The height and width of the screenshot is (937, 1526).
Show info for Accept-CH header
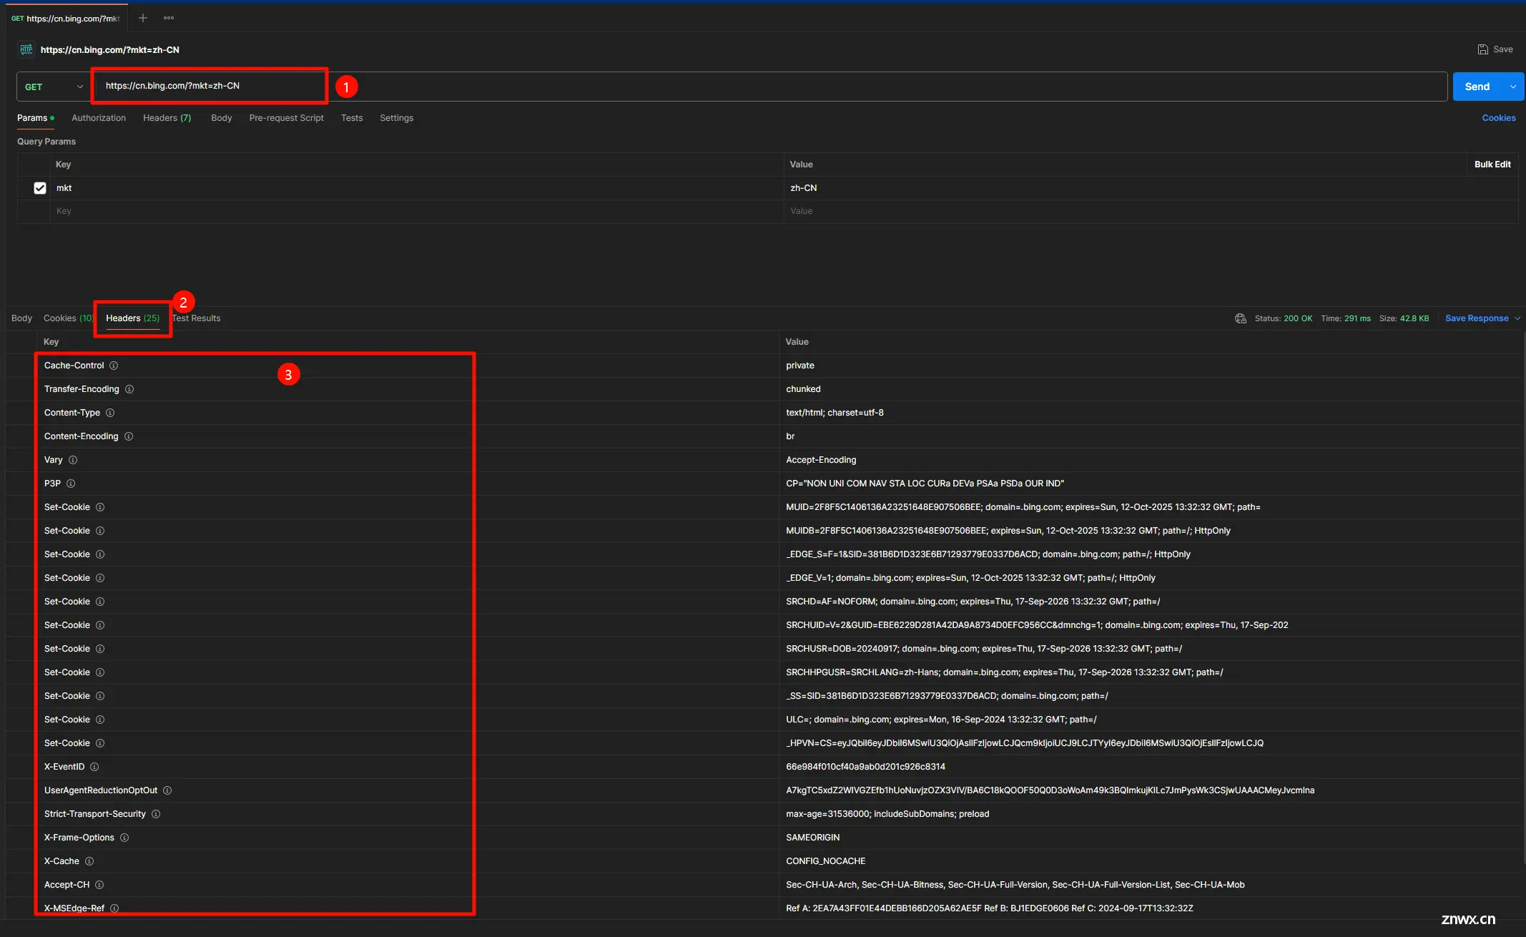pos(99,885)
